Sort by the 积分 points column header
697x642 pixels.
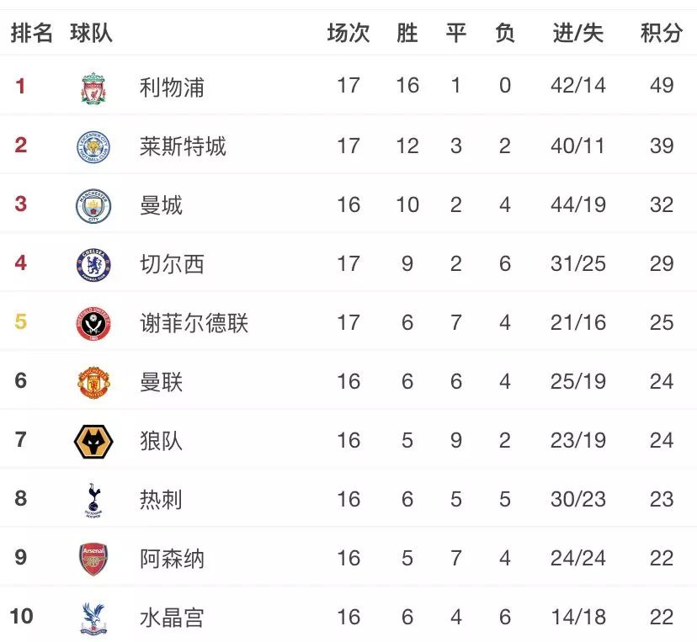(662, 33)
